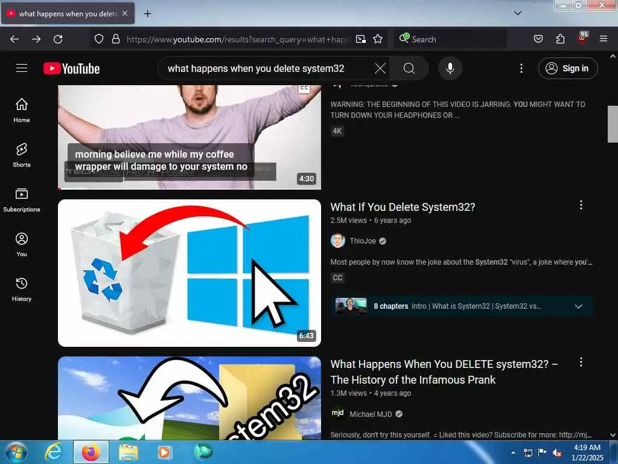Open Subscriptions in the sidebar
The height and width of the screenshot is (464, 618).
[x=22, y=200]
